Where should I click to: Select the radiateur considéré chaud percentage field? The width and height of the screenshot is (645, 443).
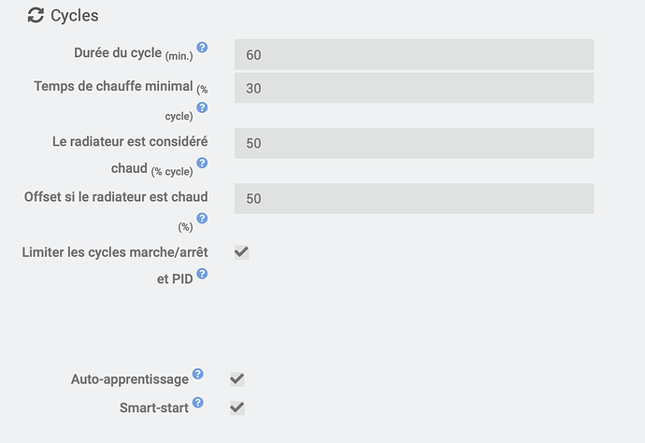413,143
